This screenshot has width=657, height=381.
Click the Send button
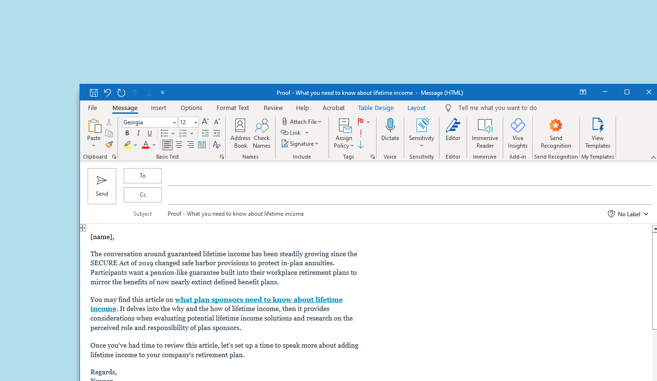coord(101,186)
